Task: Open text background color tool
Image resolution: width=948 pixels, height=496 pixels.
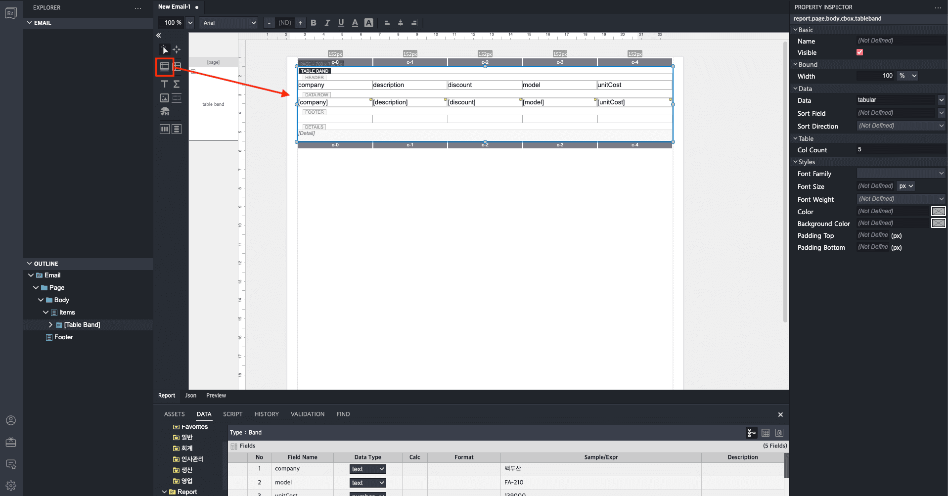Action: tap(368, 23)
